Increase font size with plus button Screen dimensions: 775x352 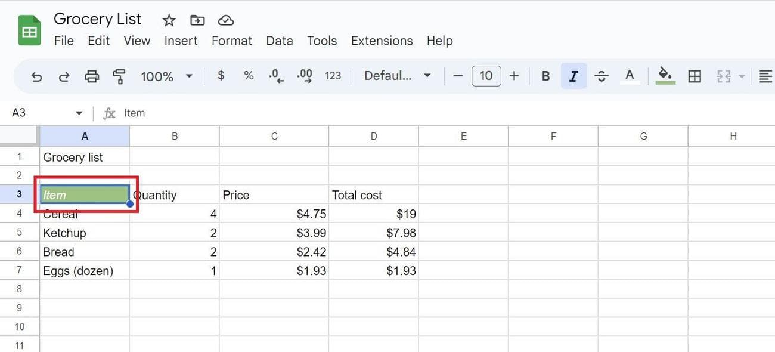[x=514, y=76]
